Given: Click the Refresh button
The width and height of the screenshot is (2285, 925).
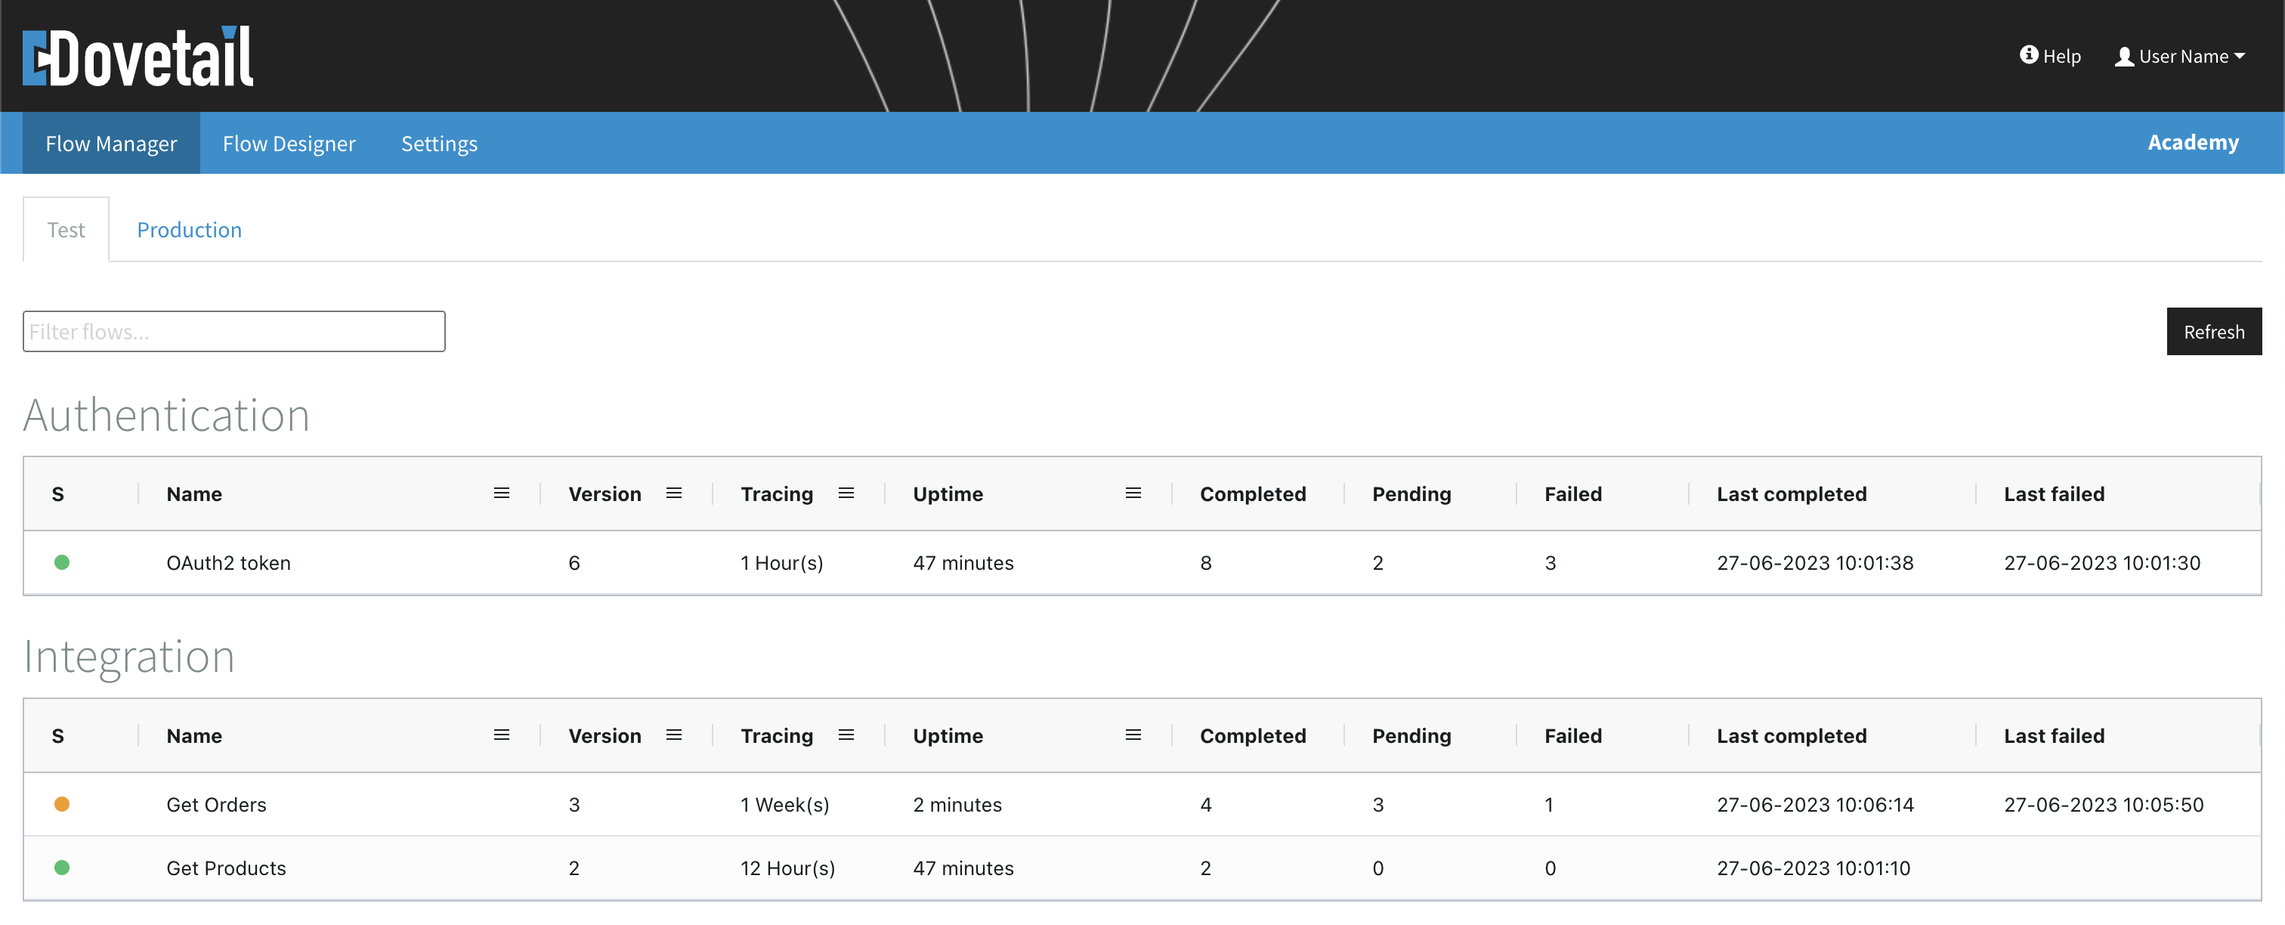Looking at the screenshot, I should coord(2214,332).
